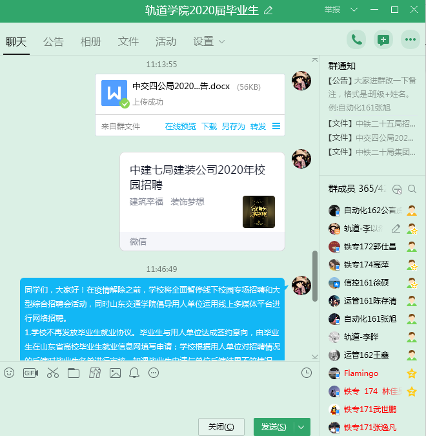Start a group voice call with the phone icon
Image resolution: width=426 pixels, height=436 pixels.
[x=356, y=39]
